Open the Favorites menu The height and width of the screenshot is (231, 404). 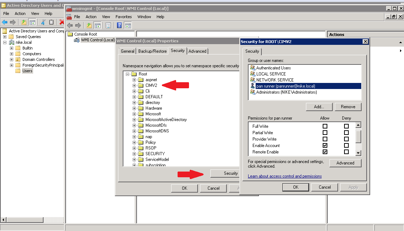[x=123, y=17]
